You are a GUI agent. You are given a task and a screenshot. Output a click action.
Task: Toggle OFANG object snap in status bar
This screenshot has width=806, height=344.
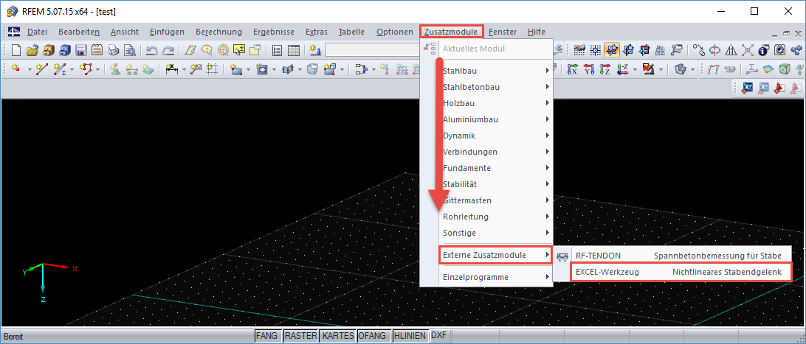click(373, 336)
